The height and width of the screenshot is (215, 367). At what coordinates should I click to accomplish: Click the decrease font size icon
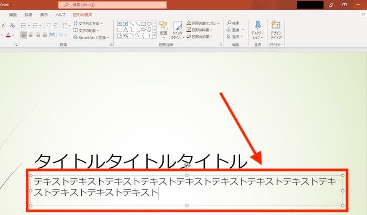(4, 25)
